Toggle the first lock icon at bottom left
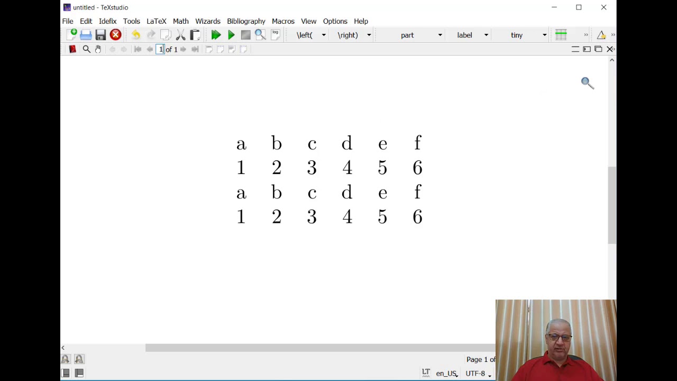The image size is (677, 381). tap(65, 359)
